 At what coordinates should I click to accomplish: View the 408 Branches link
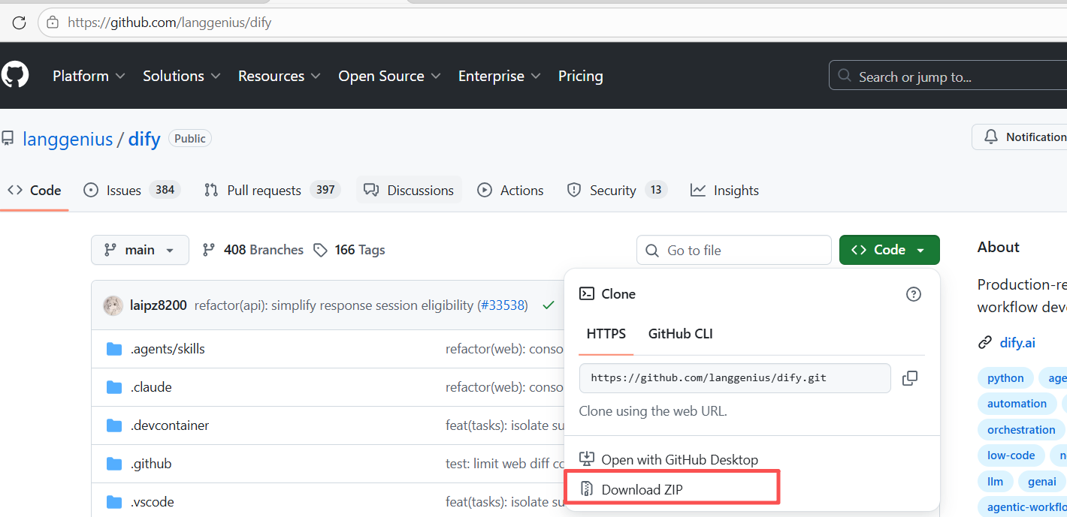(253, 250)
